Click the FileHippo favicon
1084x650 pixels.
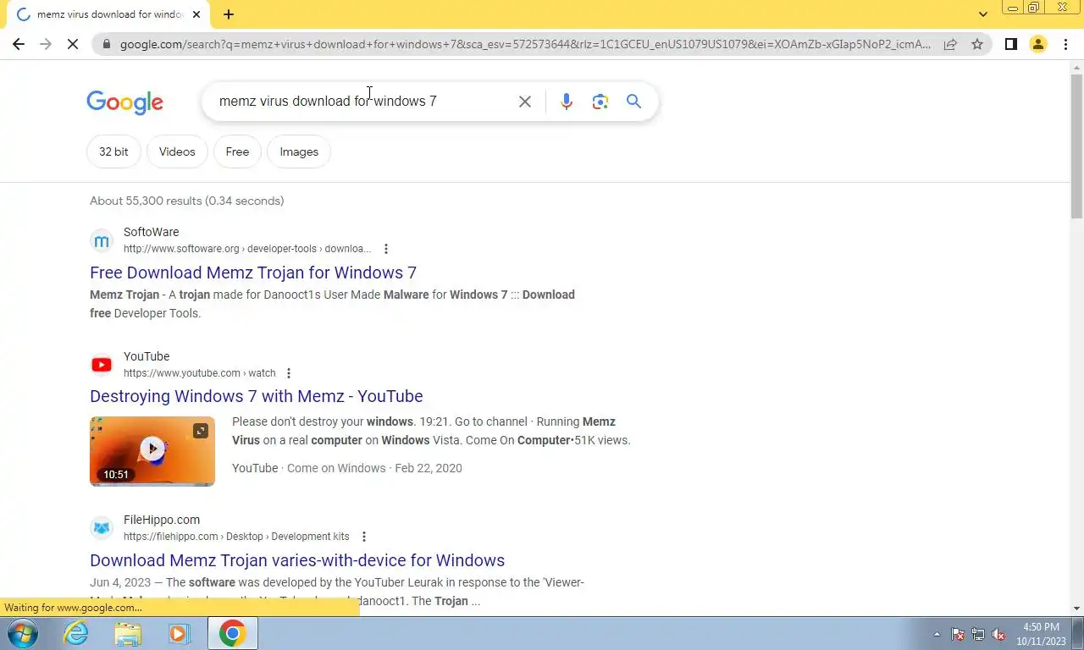coord(102,528)
